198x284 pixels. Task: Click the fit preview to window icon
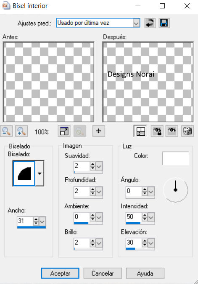tap(64, 131)
